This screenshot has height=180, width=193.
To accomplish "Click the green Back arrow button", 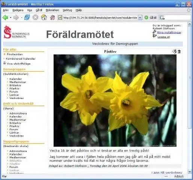I will pyautogui.click(x=5, y=18).
